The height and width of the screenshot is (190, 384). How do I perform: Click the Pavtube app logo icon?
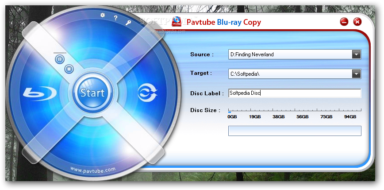pos(177,21)
